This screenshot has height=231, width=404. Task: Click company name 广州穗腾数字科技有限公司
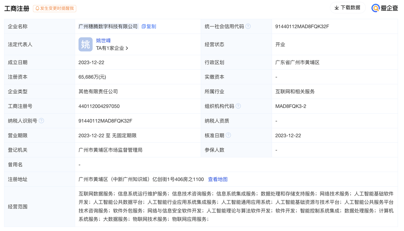click(108, 26)
